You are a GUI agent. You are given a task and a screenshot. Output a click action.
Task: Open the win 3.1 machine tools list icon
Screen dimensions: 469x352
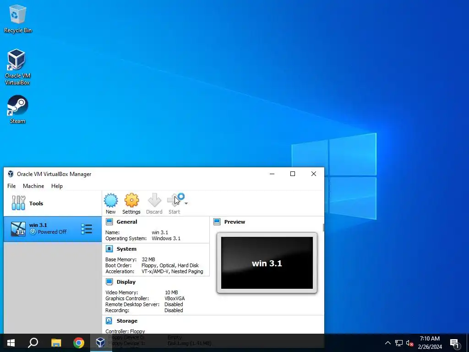87,229
